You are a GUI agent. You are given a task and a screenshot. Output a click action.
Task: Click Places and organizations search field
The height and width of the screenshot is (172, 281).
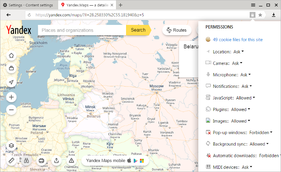click(82, 30)
